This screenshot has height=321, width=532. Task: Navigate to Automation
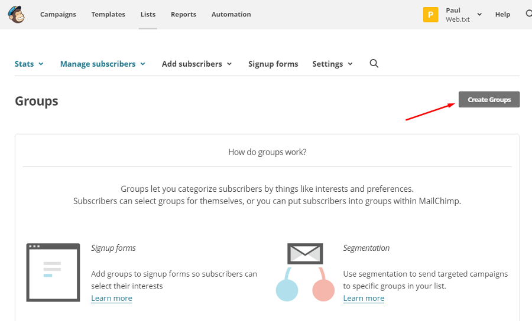point(231,14)
